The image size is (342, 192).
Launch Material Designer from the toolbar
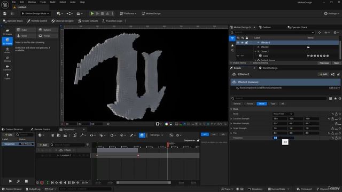coord(63,21)
